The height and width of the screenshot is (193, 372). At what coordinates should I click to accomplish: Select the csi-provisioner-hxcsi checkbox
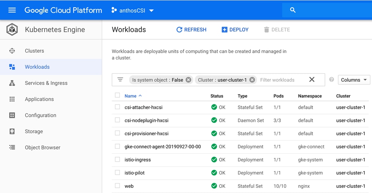tap(117, 133)
